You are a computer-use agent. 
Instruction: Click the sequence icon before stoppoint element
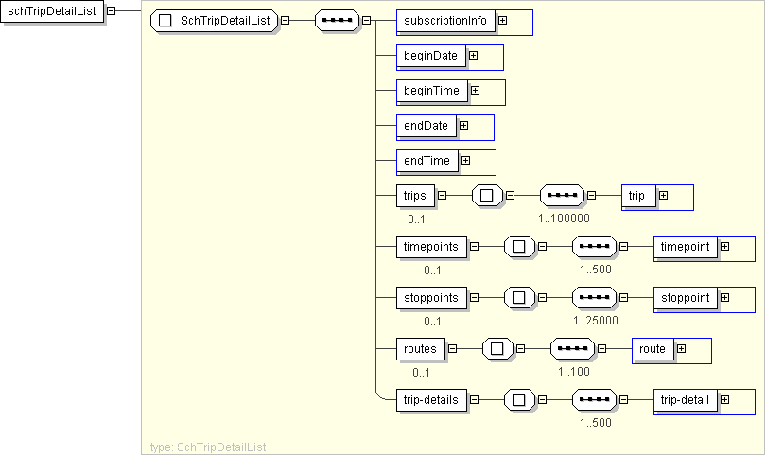(x=595, y=298)
